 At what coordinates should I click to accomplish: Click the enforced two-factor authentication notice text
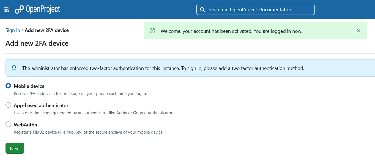pos(163,68)
